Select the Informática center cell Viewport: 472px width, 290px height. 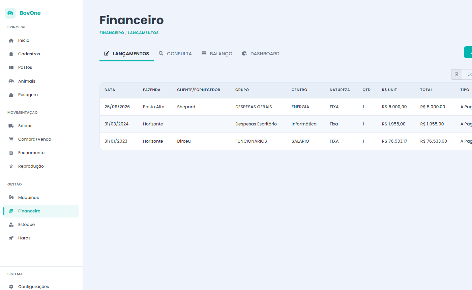[304, 124]
